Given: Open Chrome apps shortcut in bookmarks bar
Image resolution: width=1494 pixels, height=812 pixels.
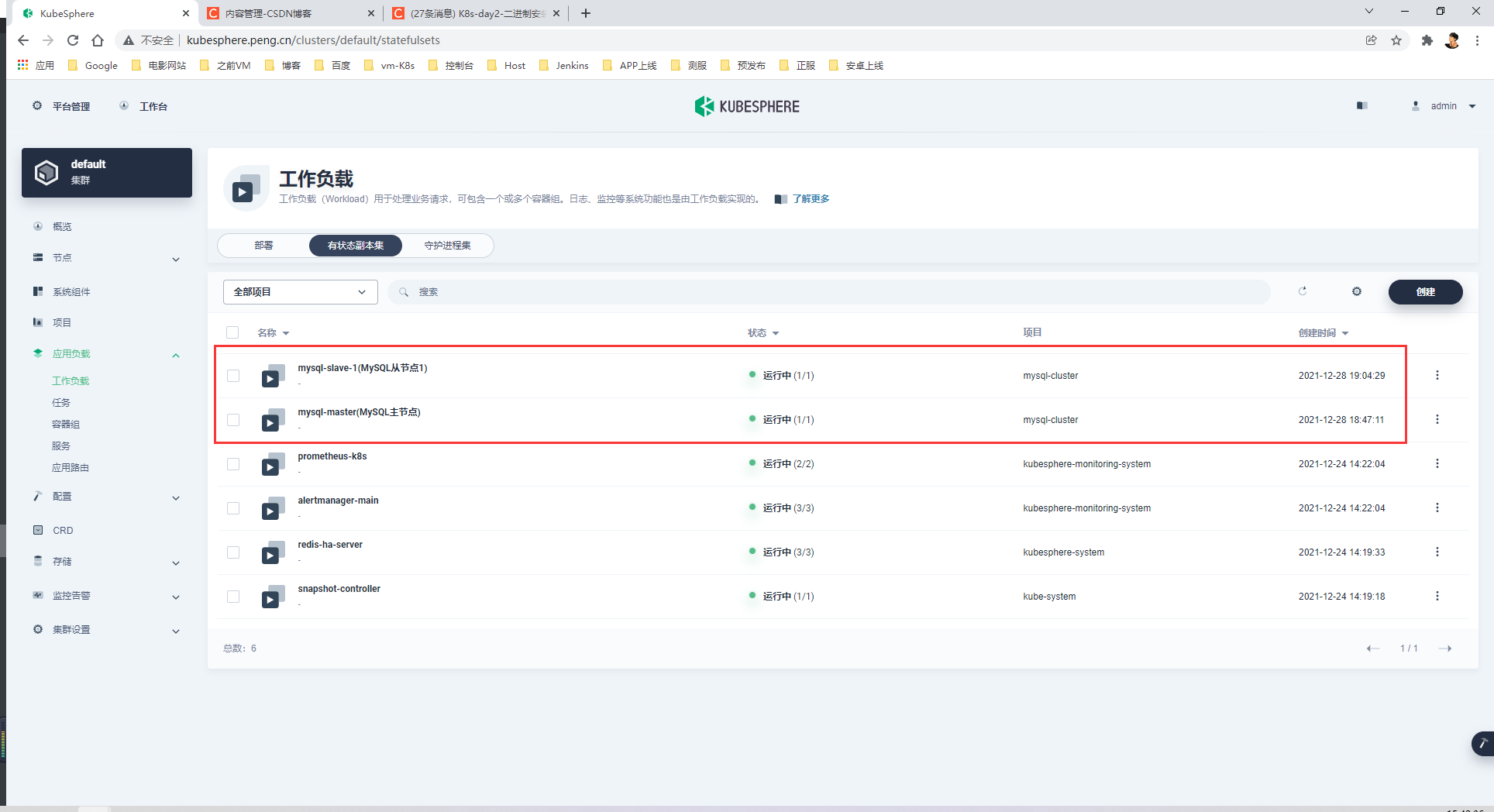Looking at the screenshot, I should pyautogui.click(x=36, y=66).
